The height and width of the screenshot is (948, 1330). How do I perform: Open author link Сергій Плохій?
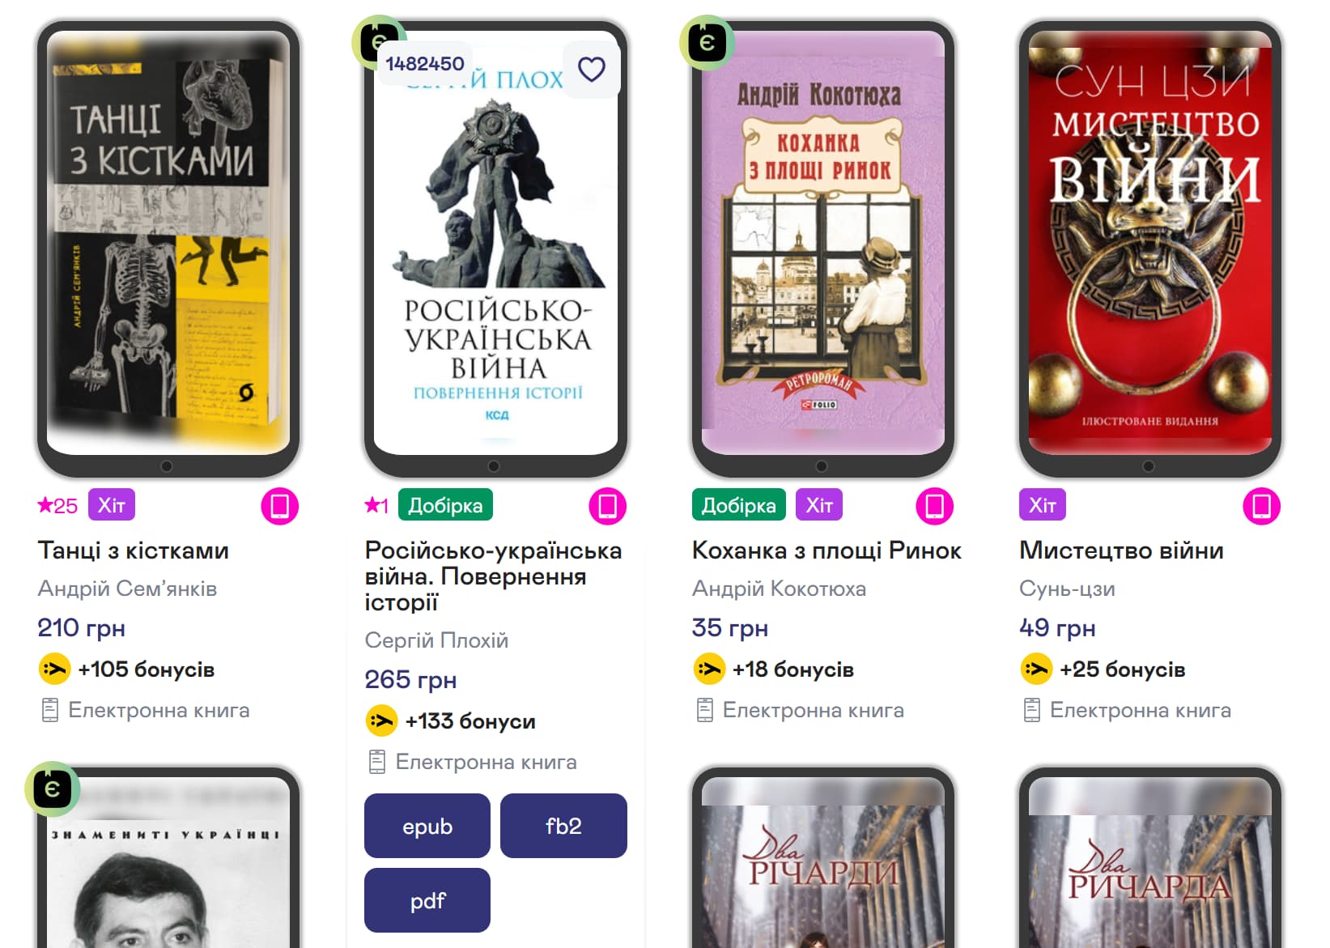pyautogui.click(x=436, y=640)
